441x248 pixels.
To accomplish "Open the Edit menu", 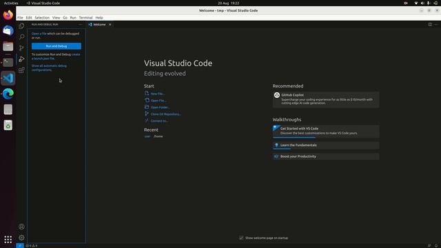I will pos(29,17).
